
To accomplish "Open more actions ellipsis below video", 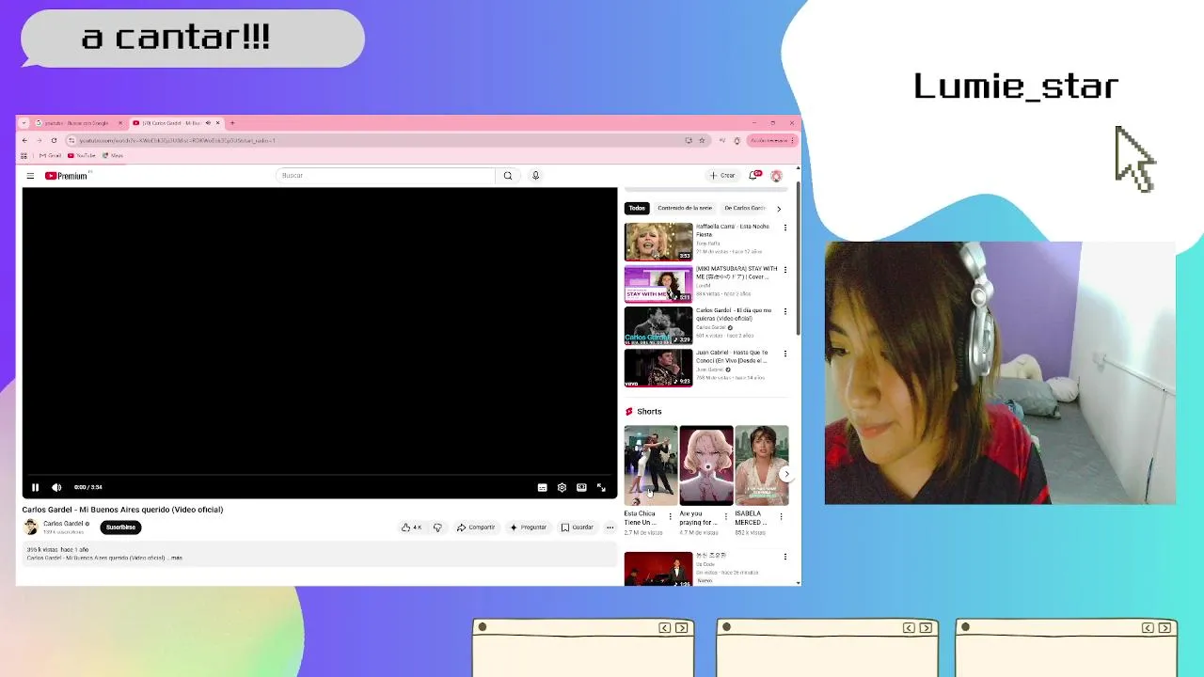I will tap(610, 527).
